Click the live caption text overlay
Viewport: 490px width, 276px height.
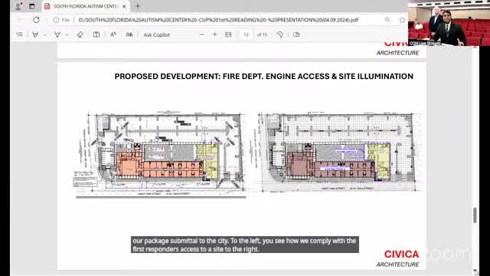pos(245,245)
